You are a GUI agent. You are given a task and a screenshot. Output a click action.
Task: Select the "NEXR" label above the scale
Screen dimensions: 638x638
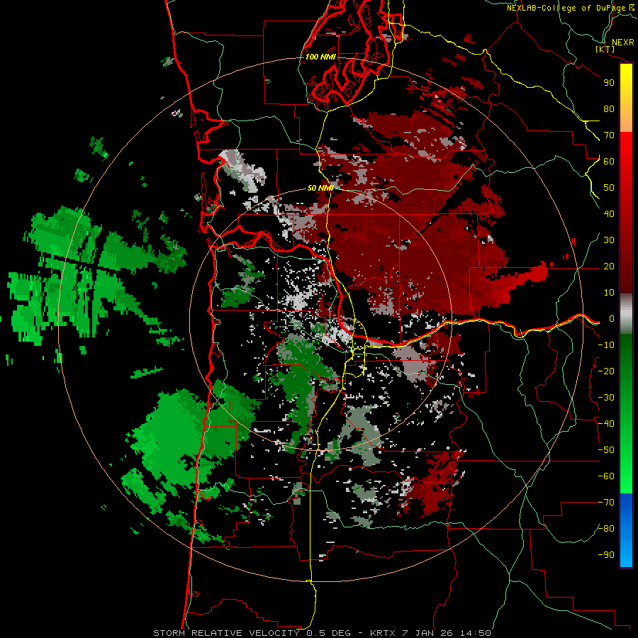622,43
